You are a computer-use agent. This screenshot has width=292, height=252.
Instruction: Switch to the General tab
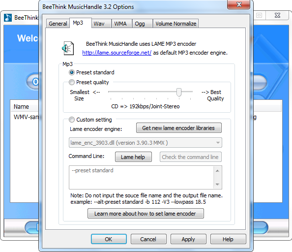click(58, 24)
